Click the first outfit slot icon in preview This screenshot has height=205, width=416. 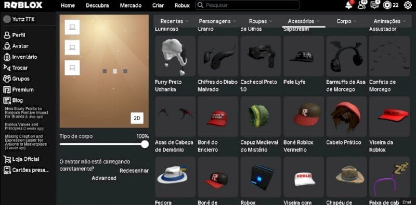point(72,27)
